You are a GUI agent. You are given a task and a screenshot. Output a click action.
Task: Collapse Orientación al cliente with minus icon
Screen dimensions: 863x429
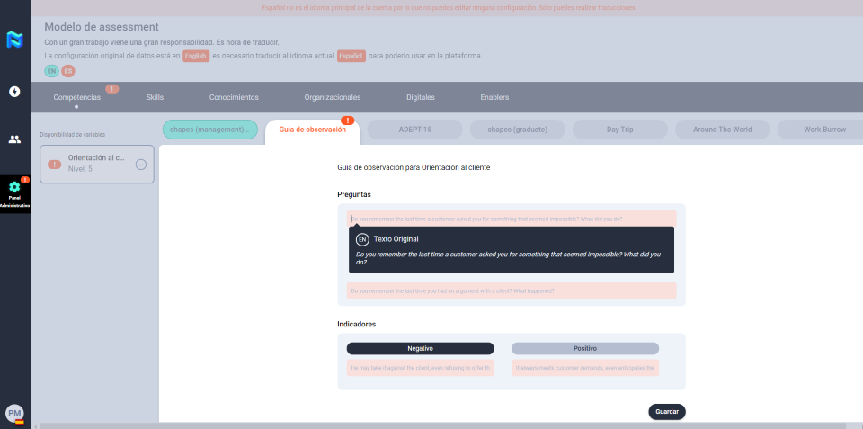(141, 165)
